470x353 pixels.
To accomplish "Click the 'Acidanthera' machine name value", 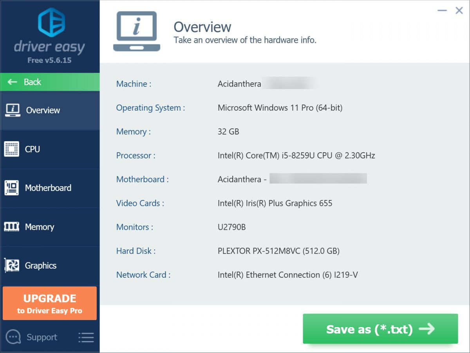I will 239,84.
